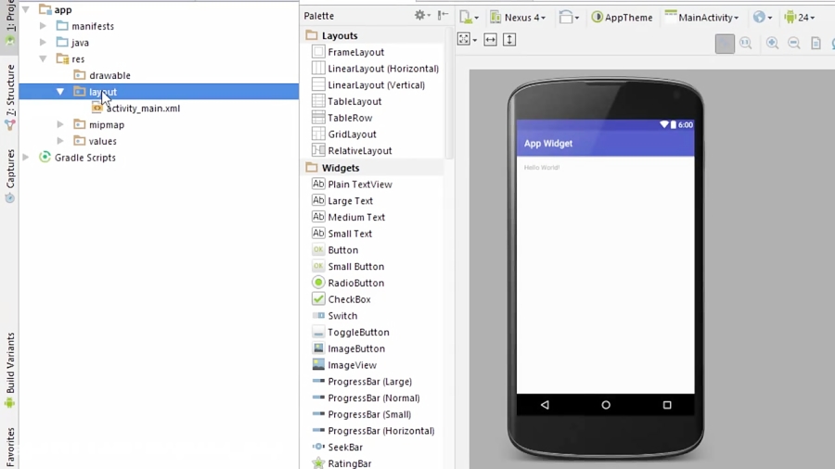Open the Favorites tool window tab
Image resolution: width=835 pixels, height=469 pixels.
tap(9, 448)
